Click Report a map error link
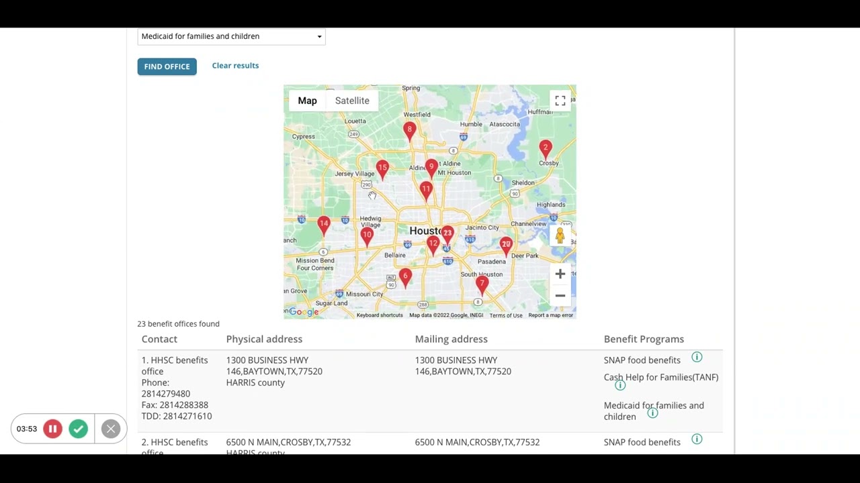This screenshot has width=860, height=483. click(x=550, y=315)
